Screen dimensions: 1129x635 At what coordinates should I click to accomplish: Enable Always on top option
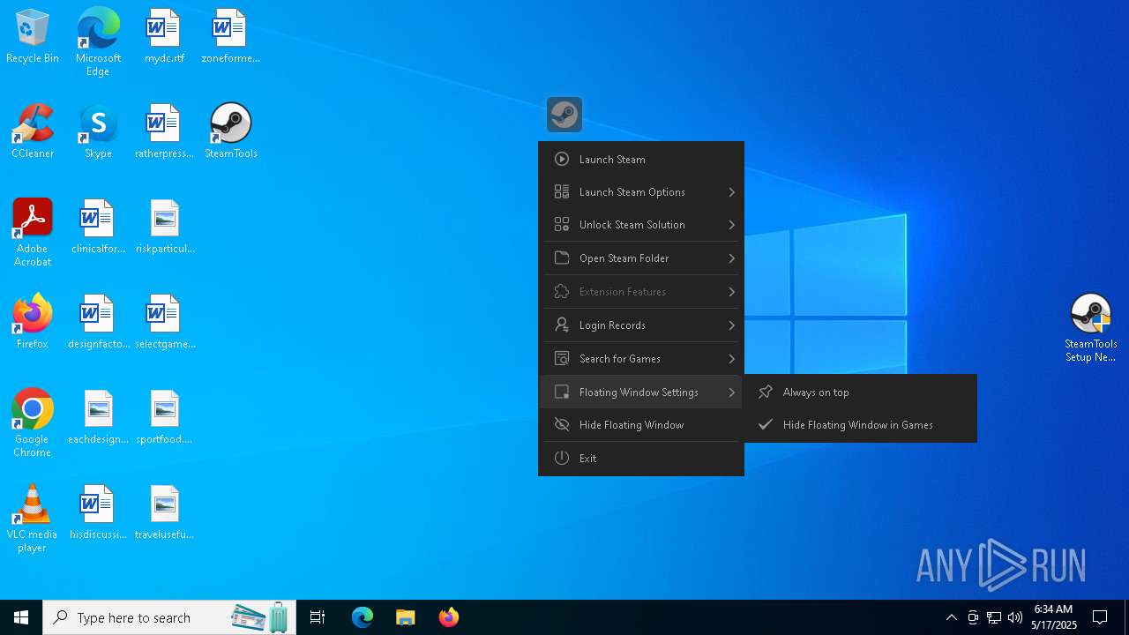pos(860,392)
